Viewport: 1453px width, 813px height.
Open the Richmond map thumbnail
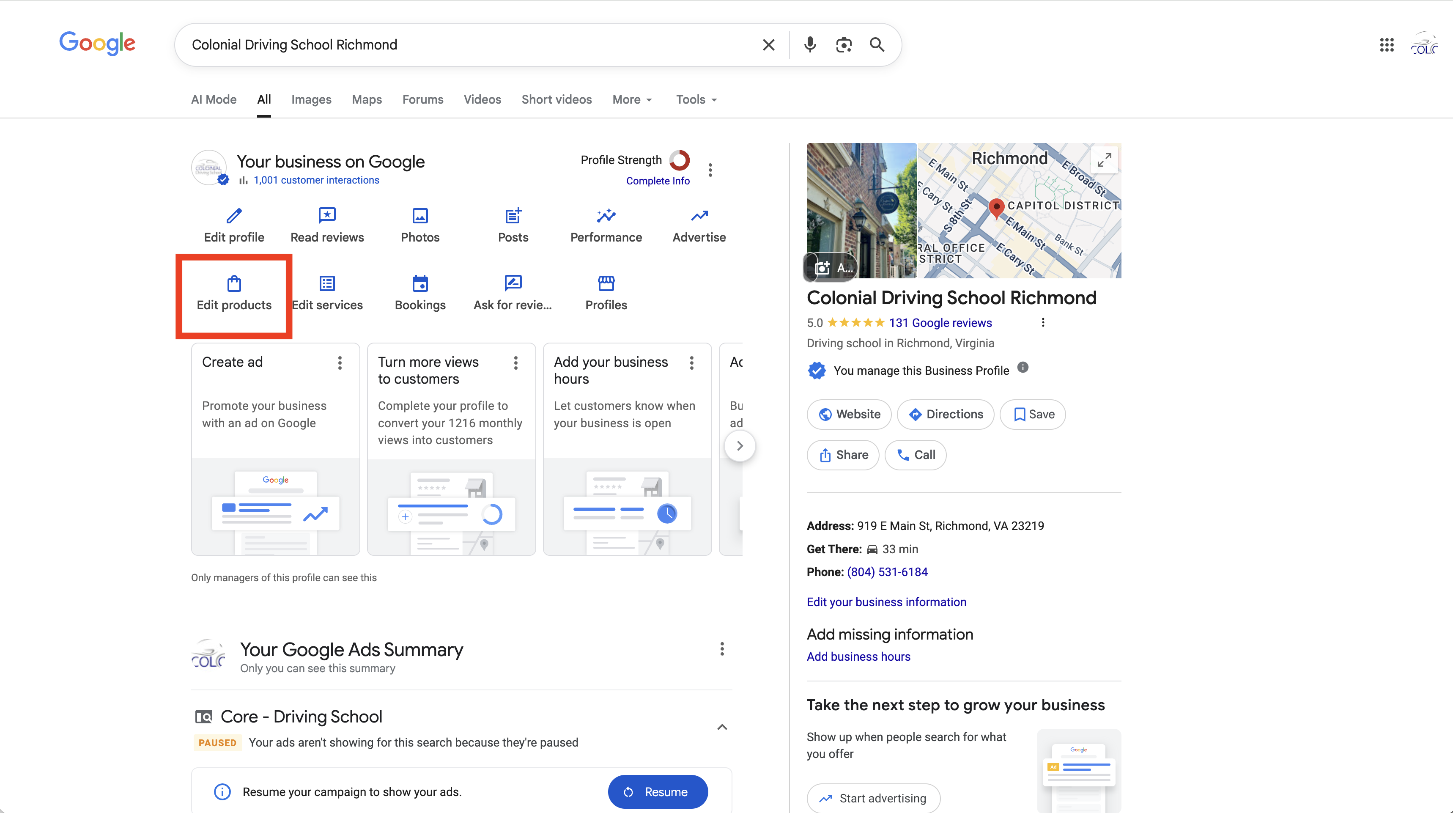(1019, 211)
